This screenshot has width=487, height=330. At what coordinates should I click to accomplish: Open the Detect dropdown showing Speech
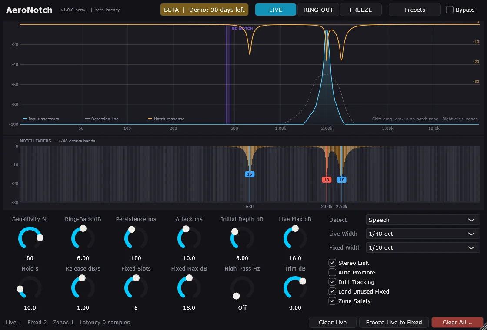(423, 220)
